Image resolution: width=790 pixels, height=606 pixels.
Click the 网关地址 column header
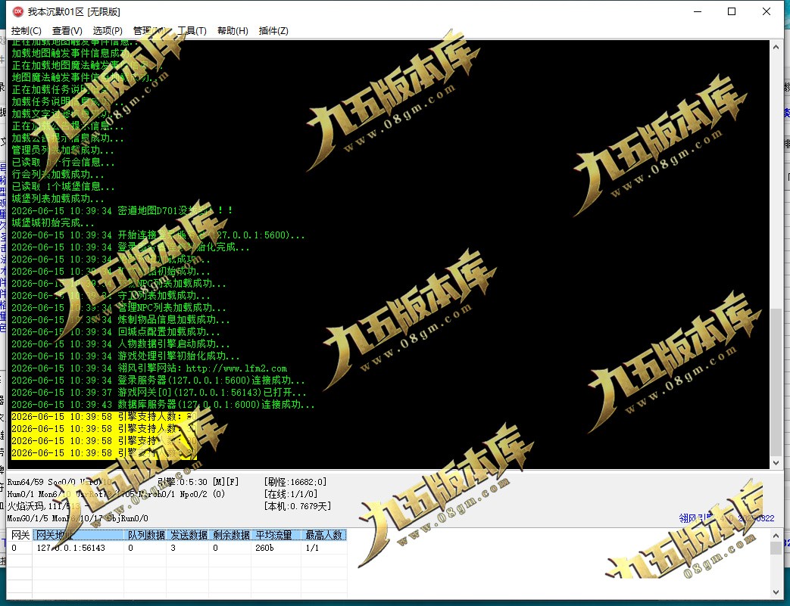pyautogui.click(x=78, y=535)
